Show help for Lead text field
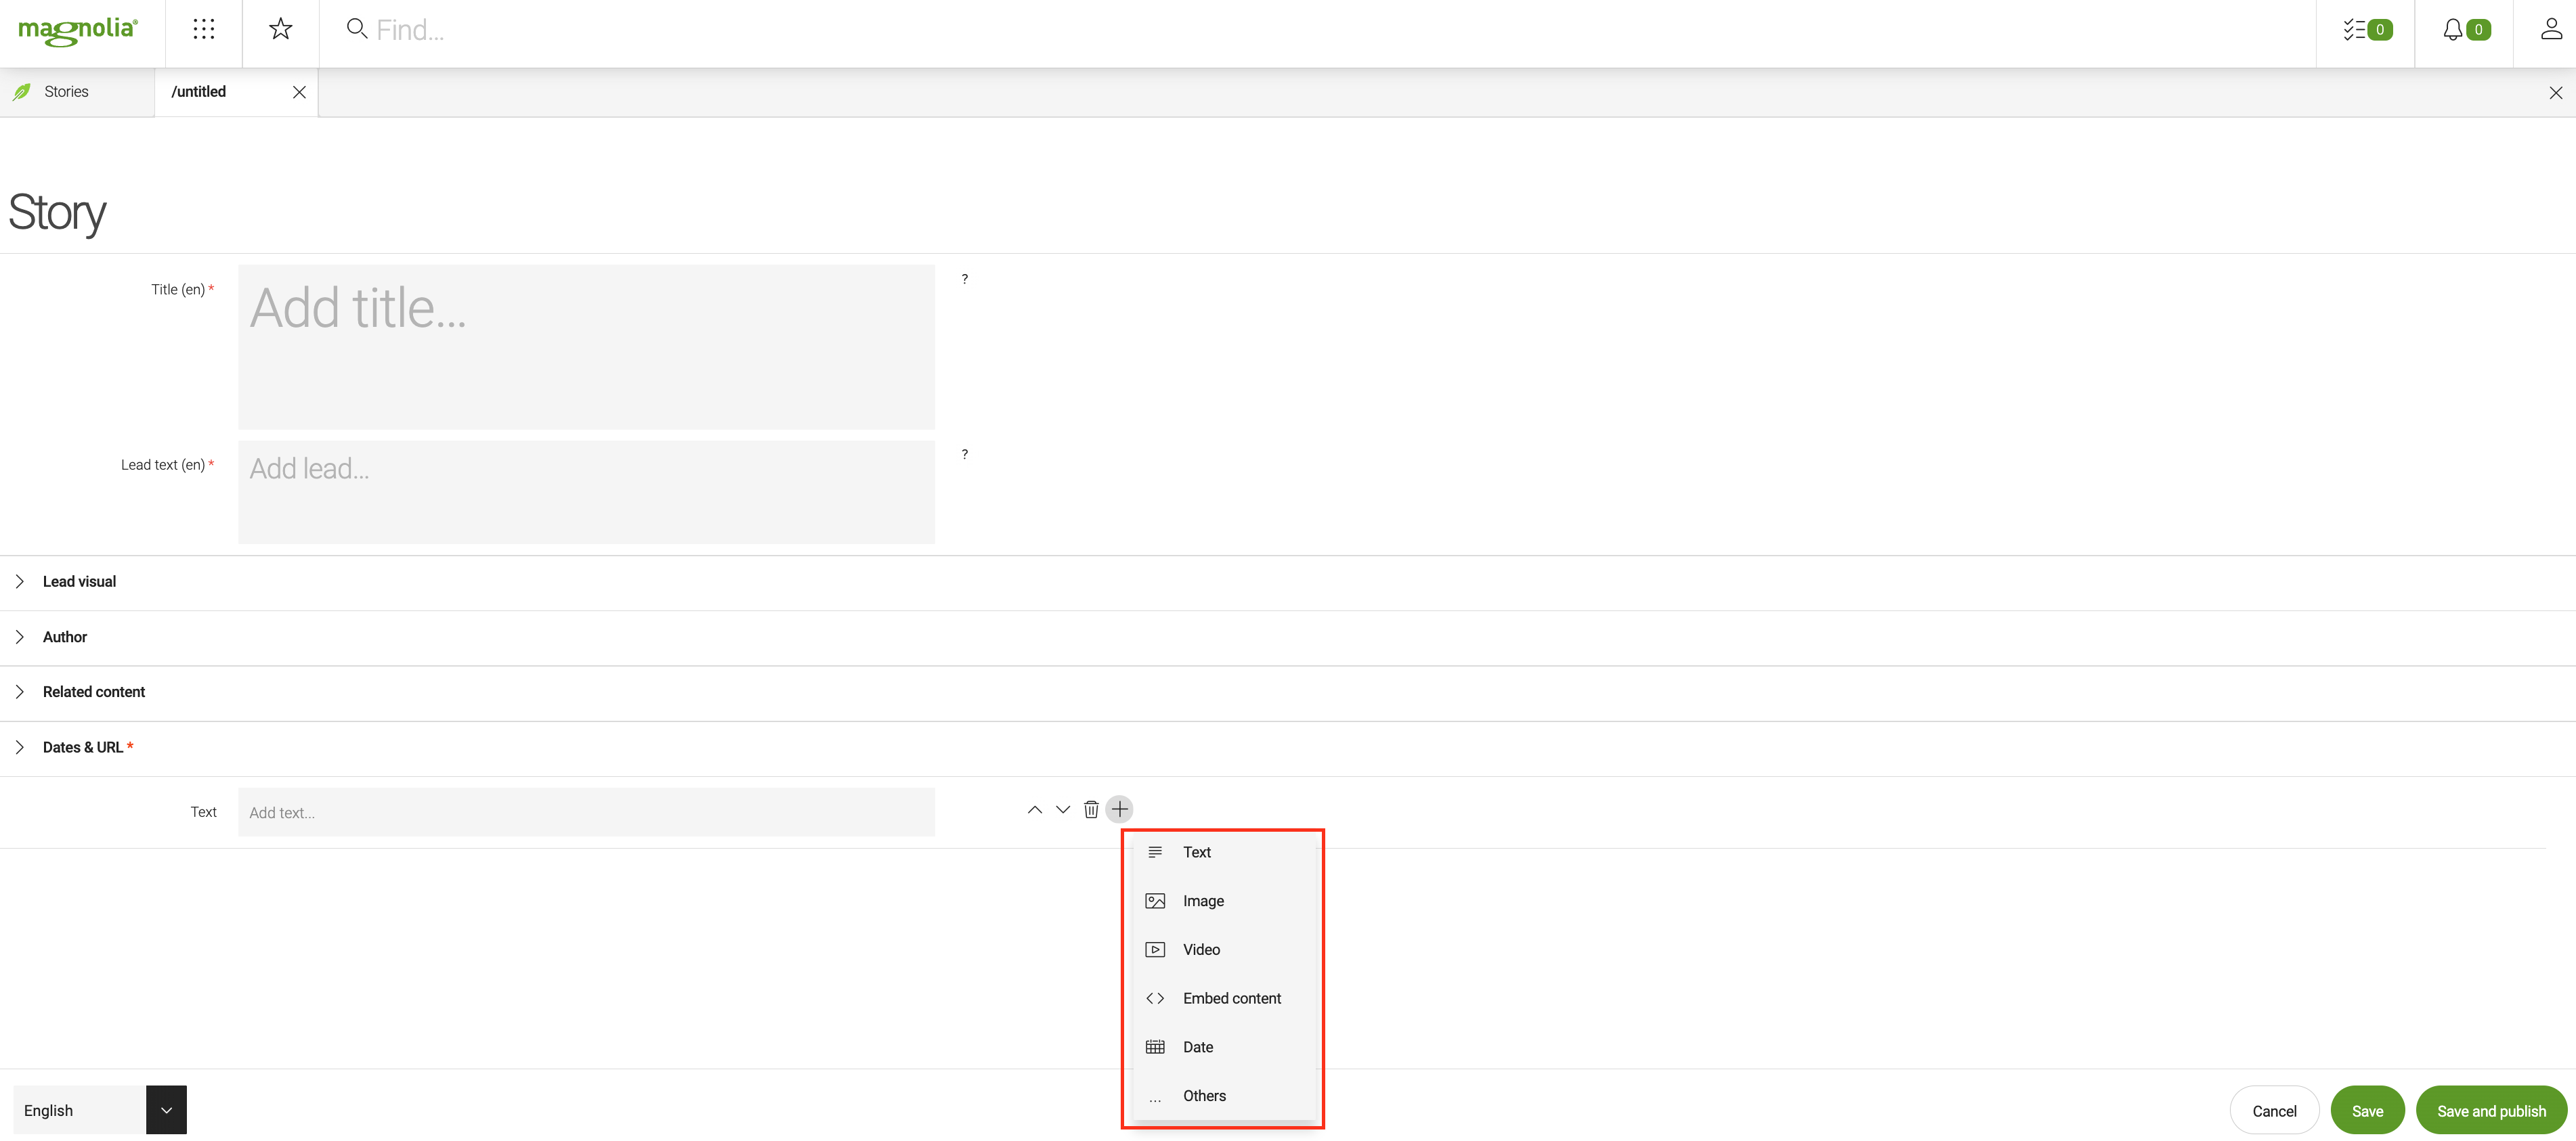This screenshot has width=2576, height=1141. click(964, 455)
